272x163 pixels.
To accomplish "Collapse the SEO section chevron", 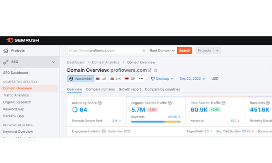I will click(54, 62).
